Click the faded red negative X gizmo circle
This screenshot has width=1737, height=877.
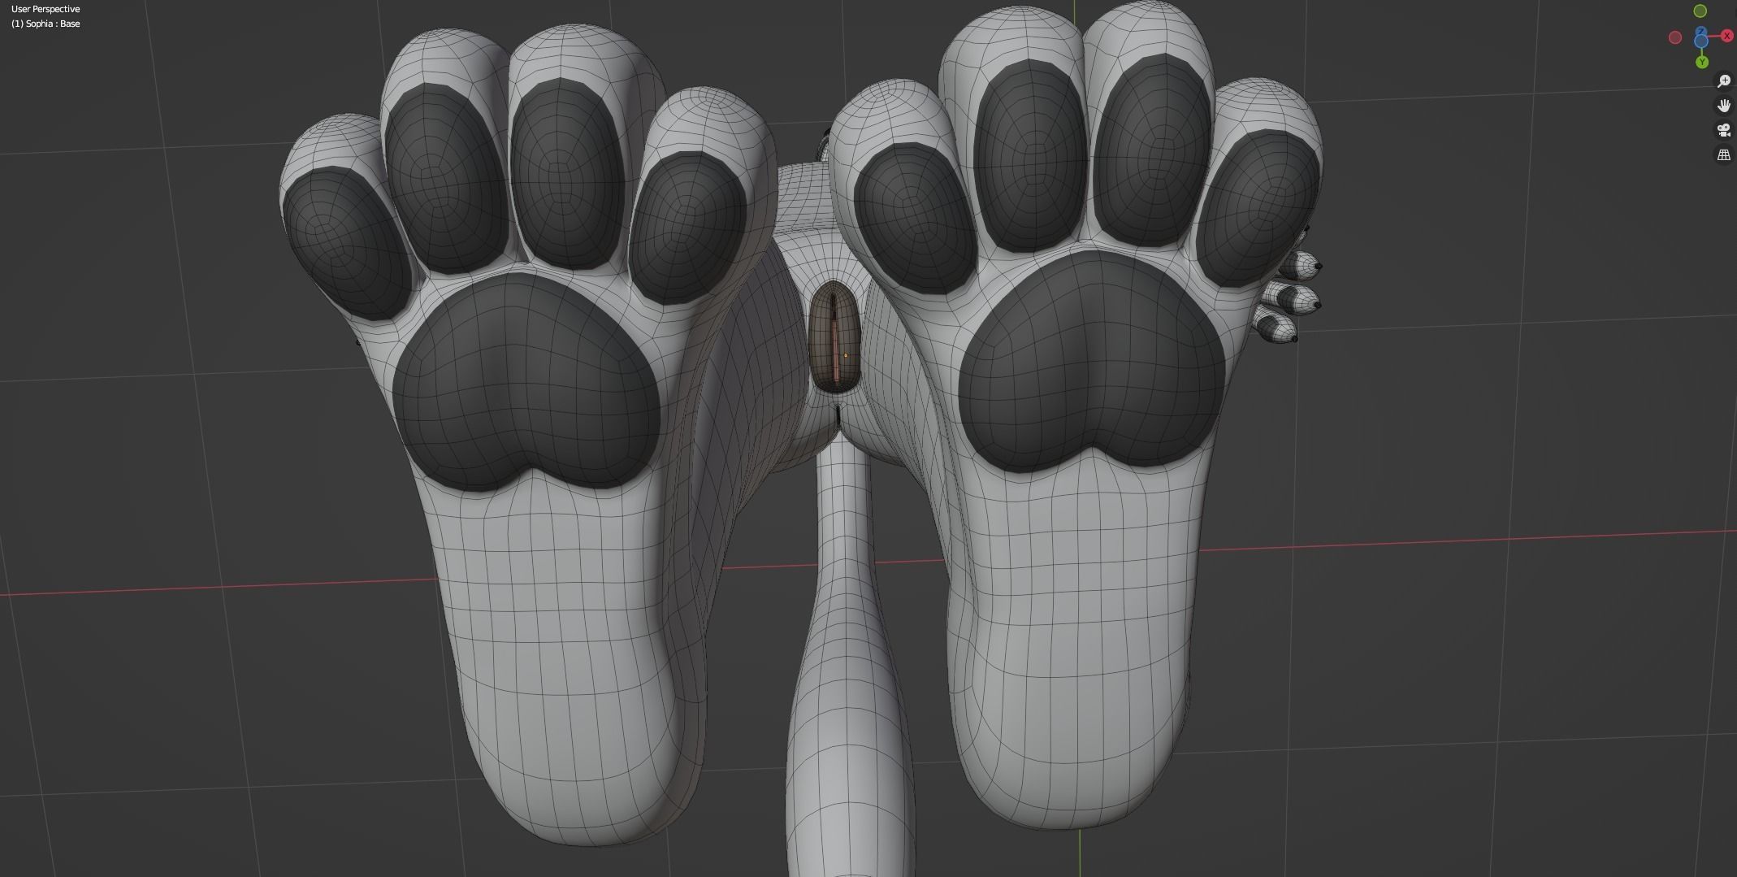click(x=1674, y=37)
